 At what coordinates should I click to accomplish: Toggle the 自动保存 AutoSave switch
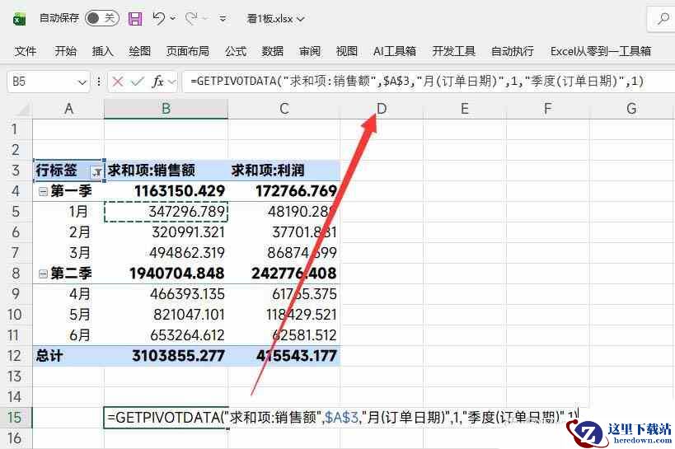101,18
